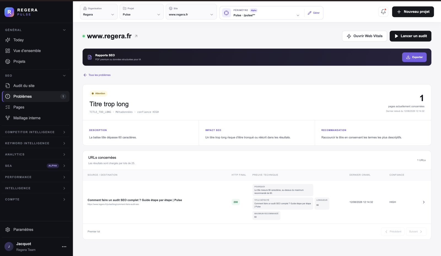Expand the Keyword Intelligence section

coord(35,143)
